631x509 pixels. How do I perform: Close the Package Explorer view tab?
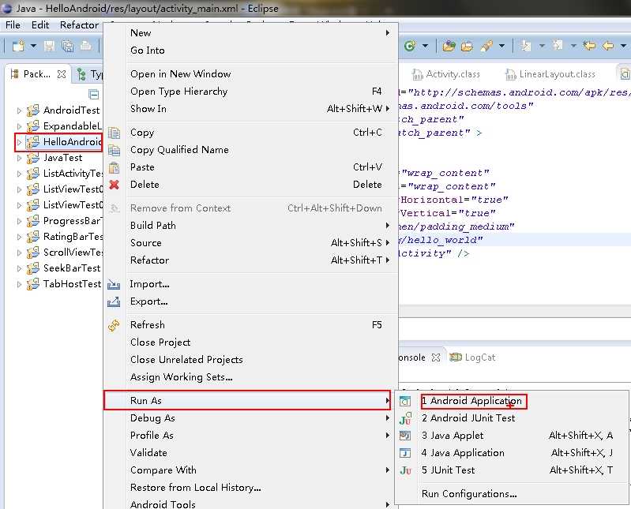[62, 74]
